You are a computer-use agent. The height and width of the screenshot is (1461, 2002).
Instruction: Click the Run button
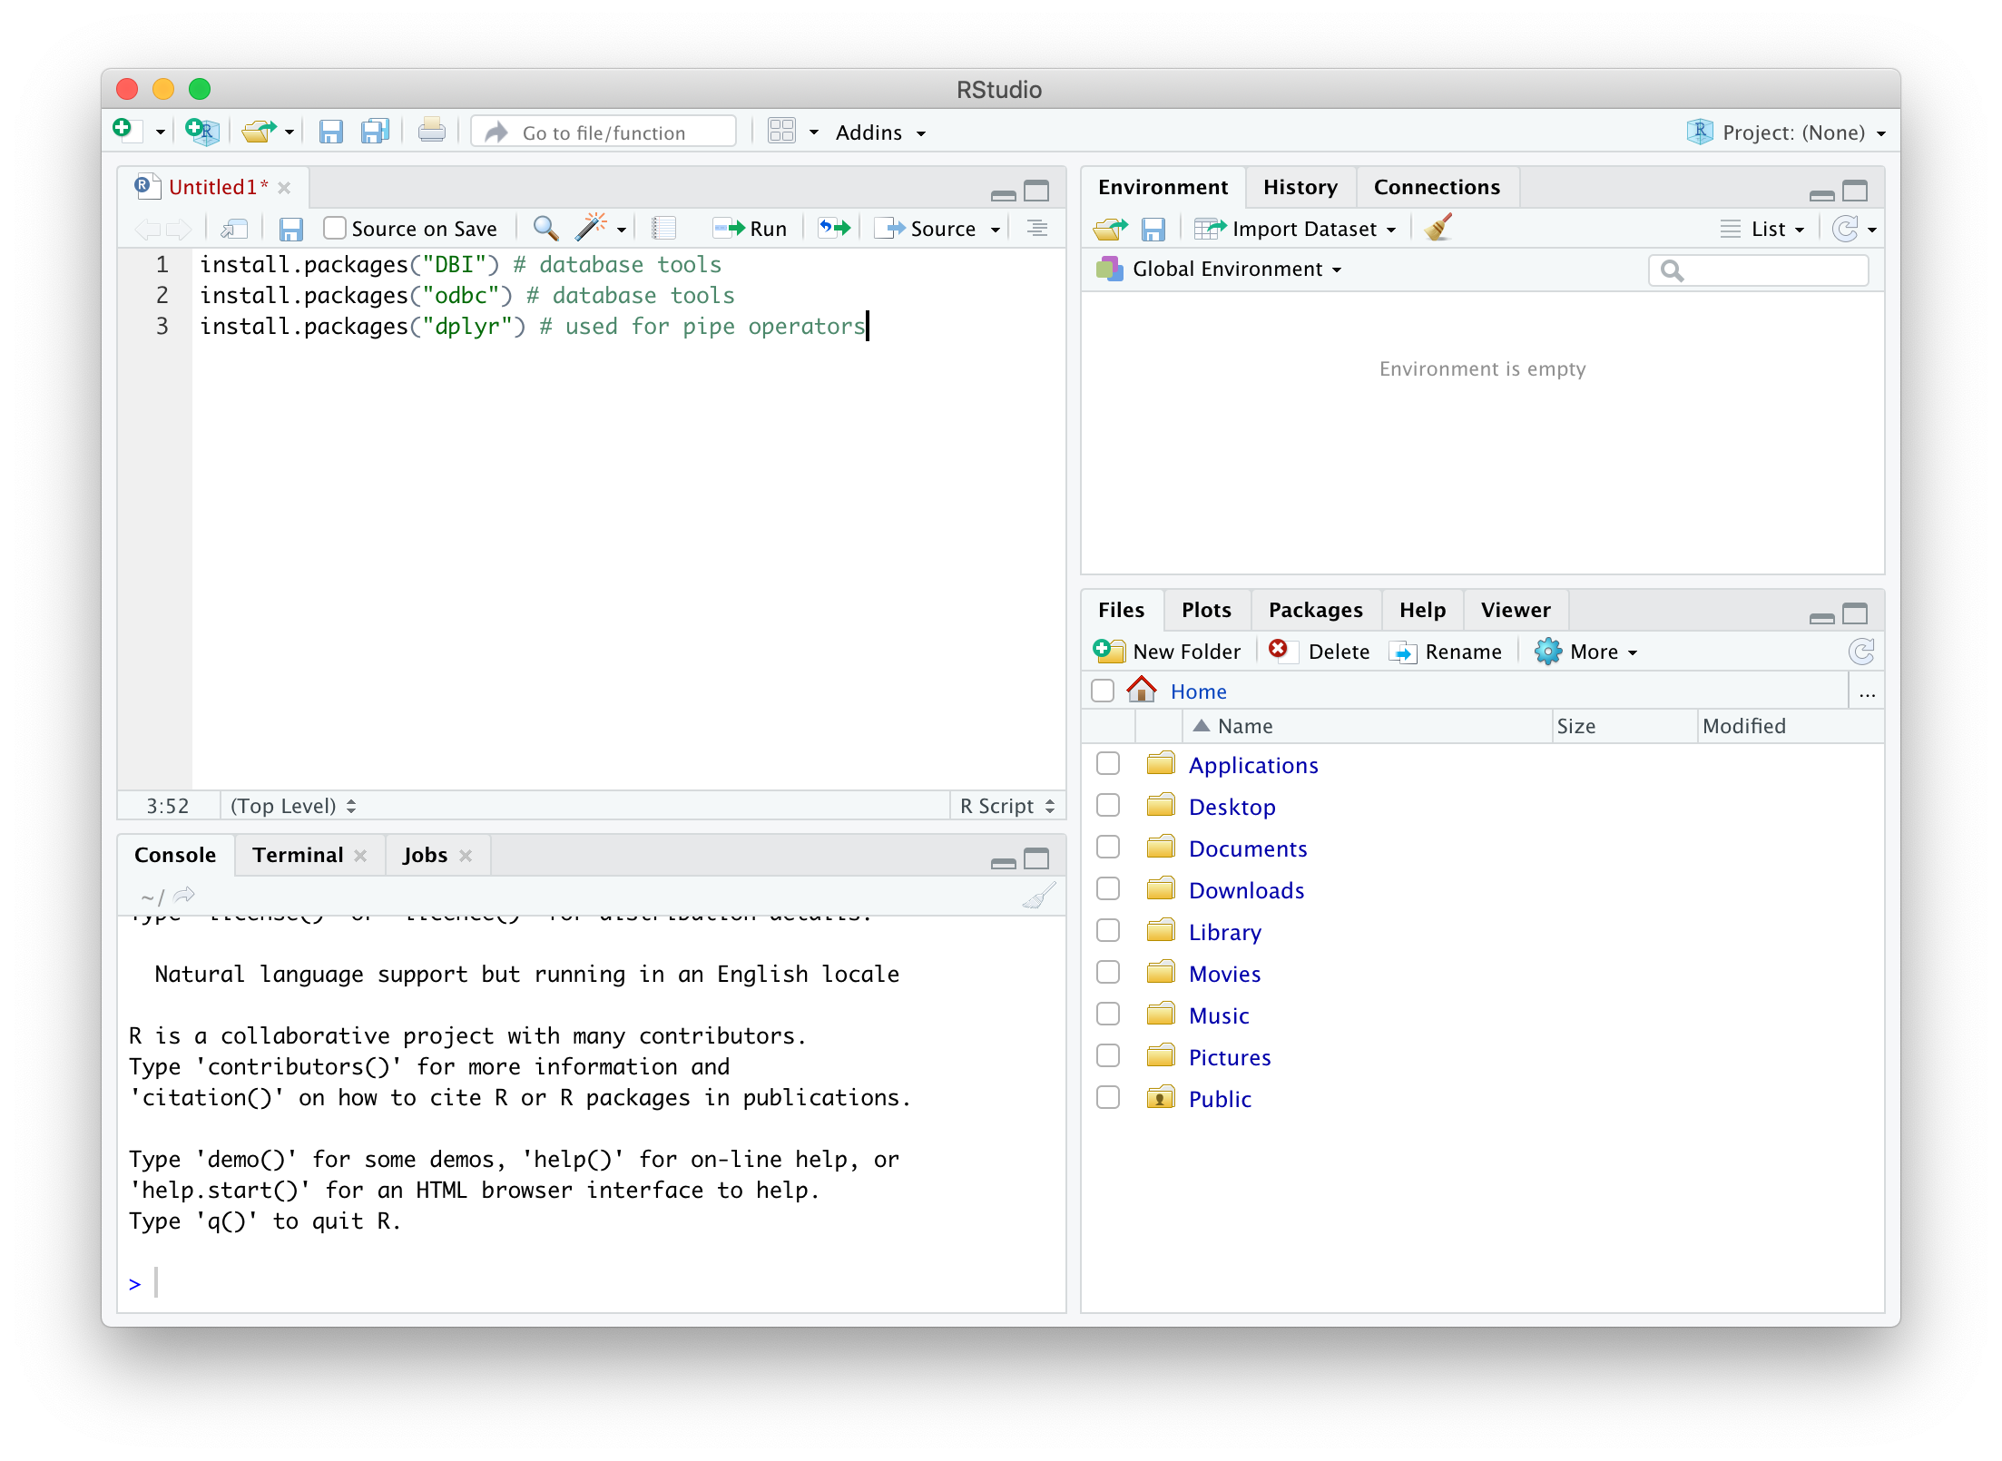[x=751, y=228]
